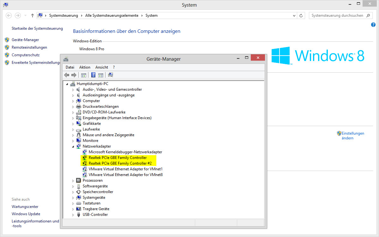Open Leistungsinformationen und -tools

click(x=35, y=223)
